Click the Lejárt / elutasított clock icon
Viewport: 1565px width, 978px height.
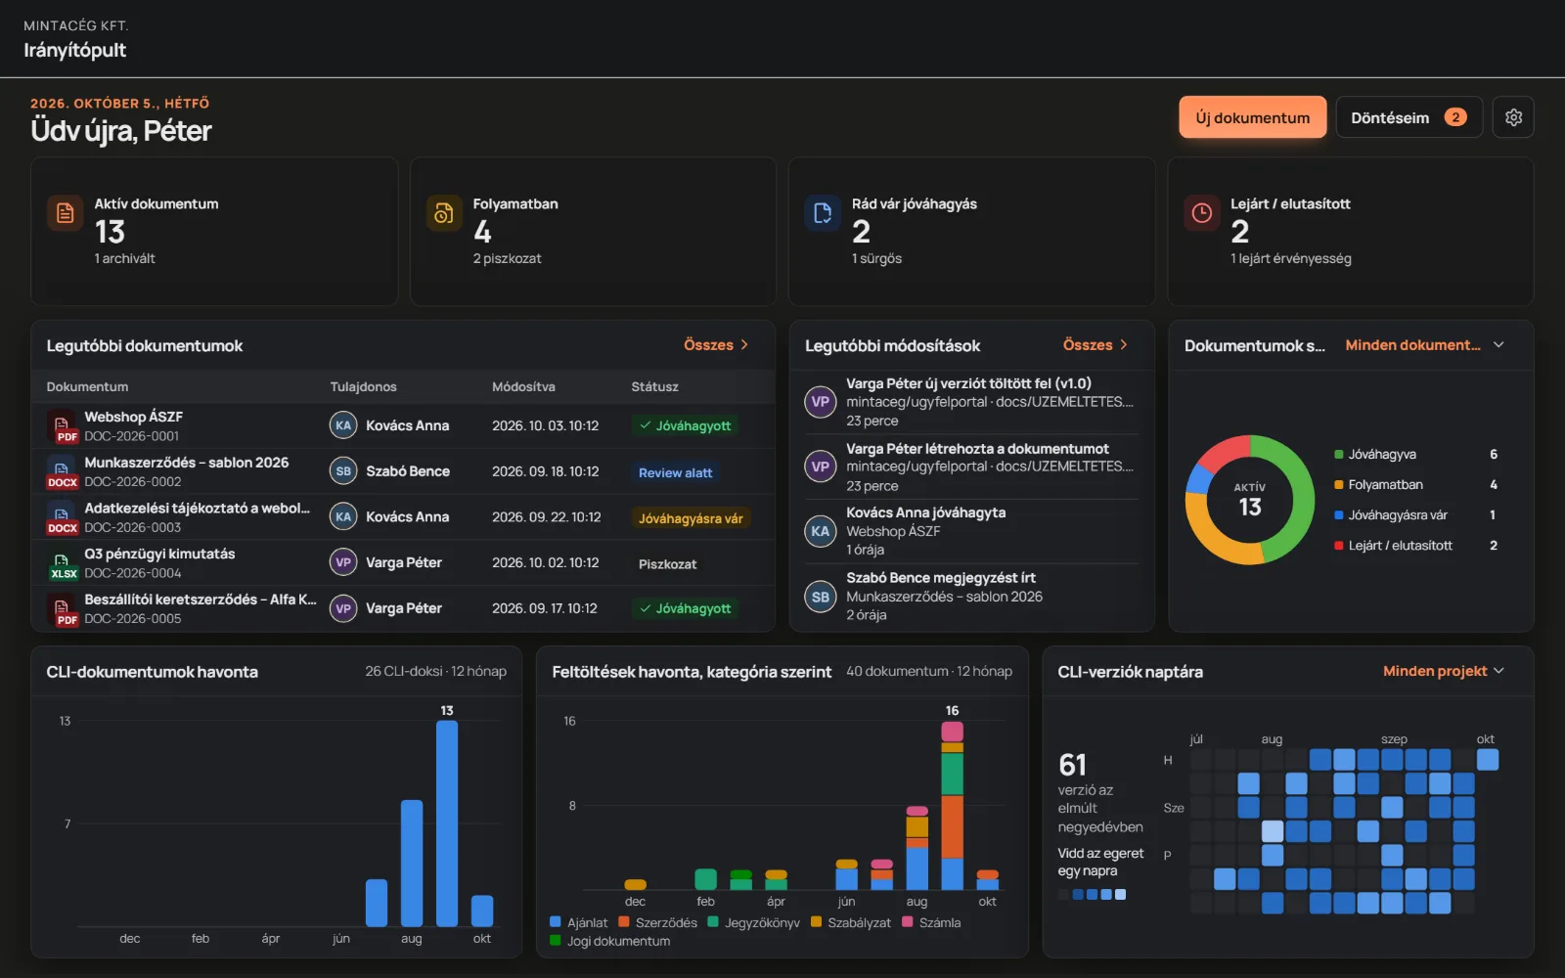pyautogui.click(x=1202, y=212)
